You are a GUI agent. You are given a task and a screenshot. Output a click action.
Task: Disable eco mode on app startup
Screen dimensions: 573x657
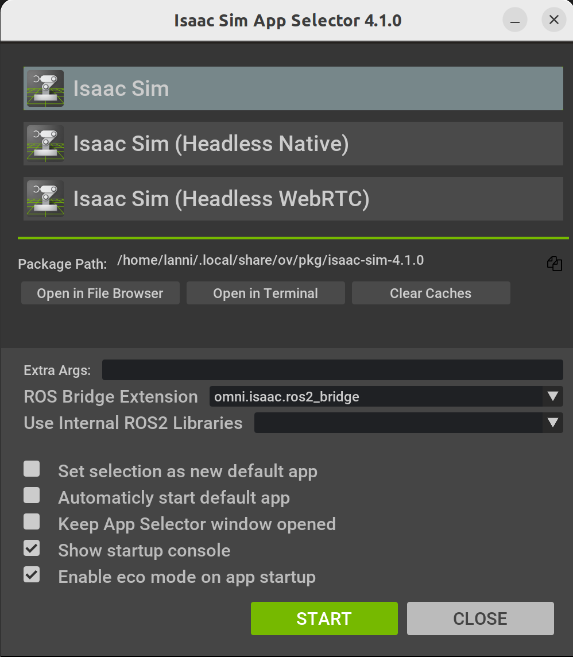pyautogui.click(x=32, y=574)
